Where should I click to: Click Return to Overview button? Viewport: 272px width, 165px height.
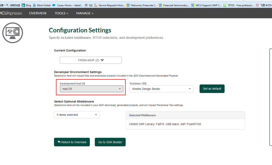(x=72, y=142)
